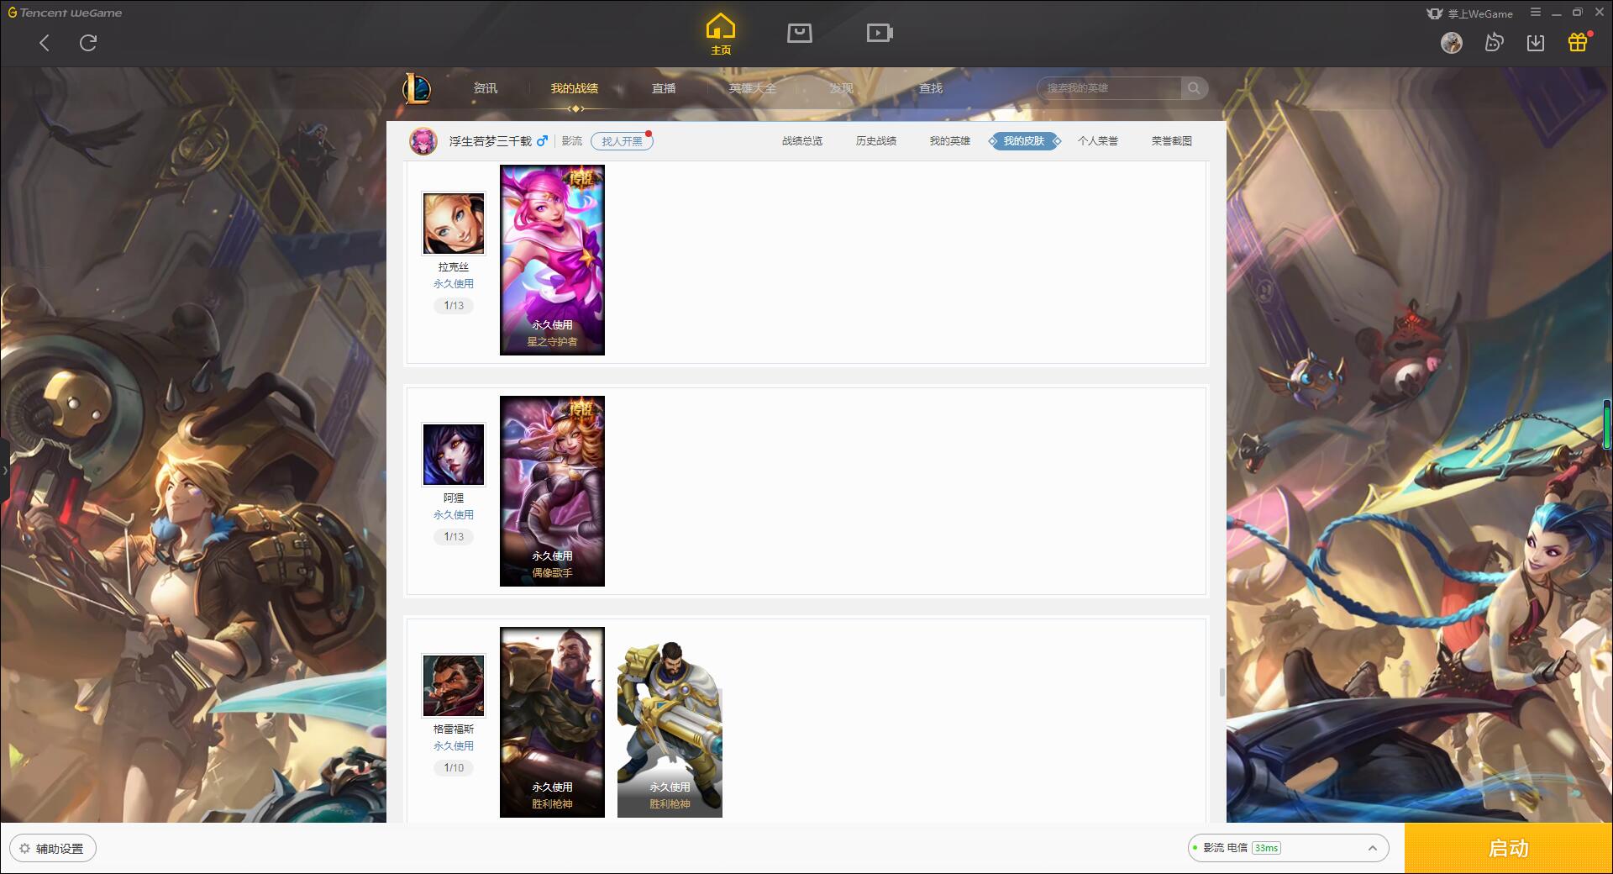Click the 找人开黑 button
This screenshot has width=1613, height=874.
622,141
